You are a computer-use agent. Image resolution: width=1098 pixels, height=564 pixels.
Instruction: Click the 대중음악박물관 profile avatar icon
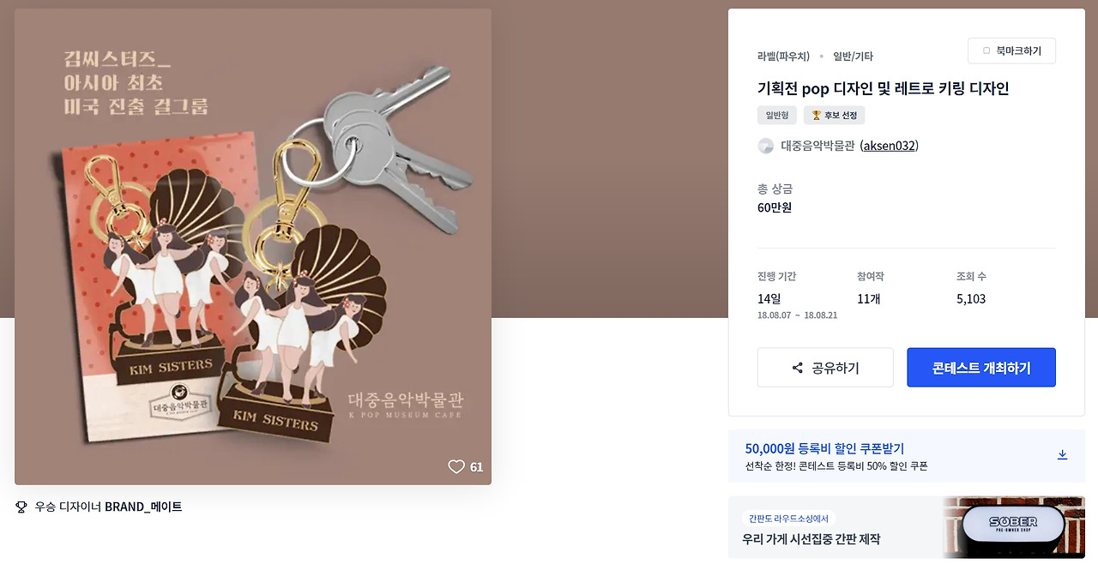[766, 146]
